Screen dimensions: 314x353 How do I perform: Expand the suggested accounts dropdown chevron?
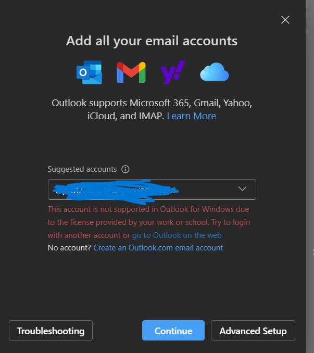(x=242, y=188)
